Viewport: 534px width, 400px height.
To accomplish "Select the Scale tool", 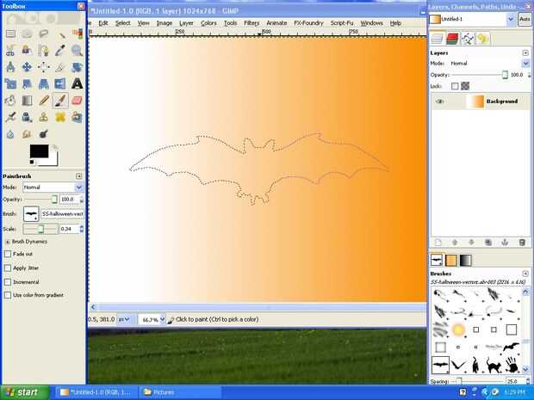I will click(x=10, y=83).
